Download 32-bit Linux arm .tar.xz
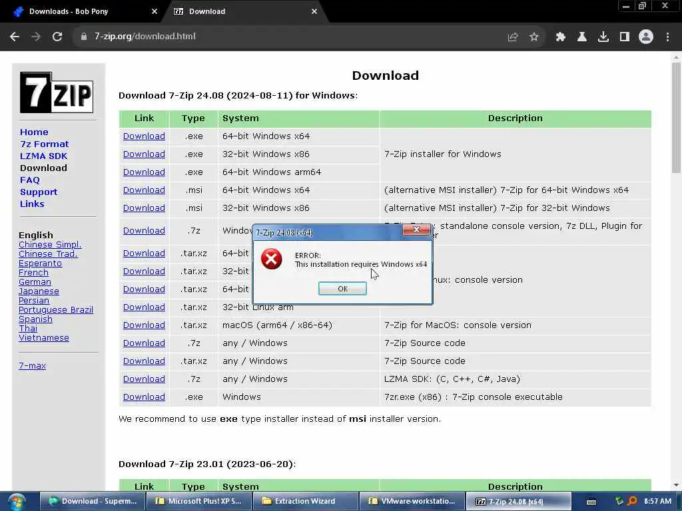 pos(144,307)
